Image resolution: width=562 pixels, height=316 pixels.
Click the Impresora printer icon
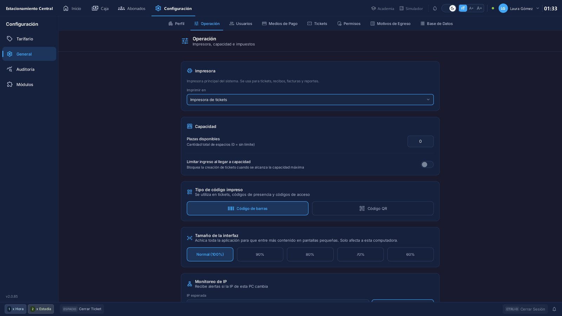coord(190,71)
